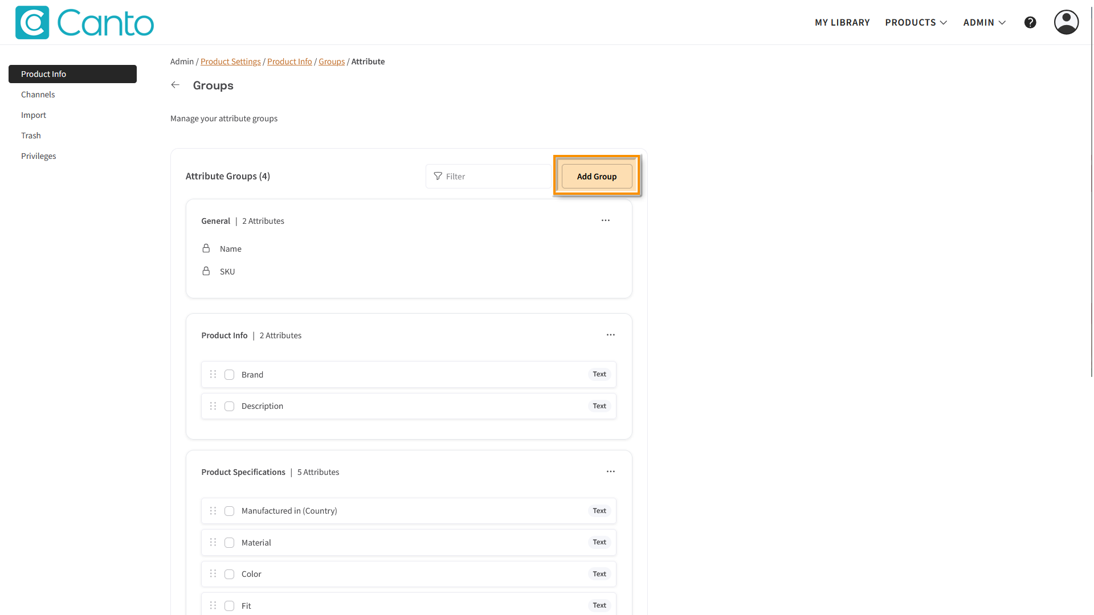Screen dimensions: 1094x615
Task: Check the Fit attribute checkbox
Action: point(229,606)
